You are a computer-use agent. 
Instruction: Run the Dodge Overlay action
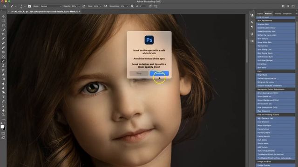(x=275, y=165)
